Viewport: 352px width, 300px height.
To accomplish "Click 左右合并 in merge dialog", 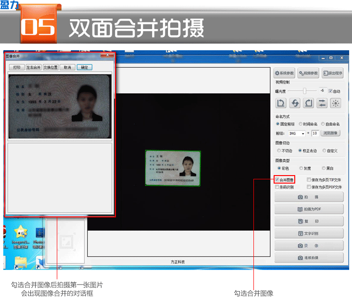I will 34,67.
